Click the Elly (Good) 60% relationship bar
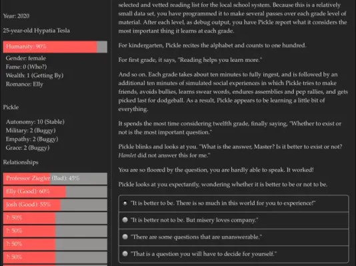Image resolution: width=356 pixels, height=266 pixels. pos(55,192)
